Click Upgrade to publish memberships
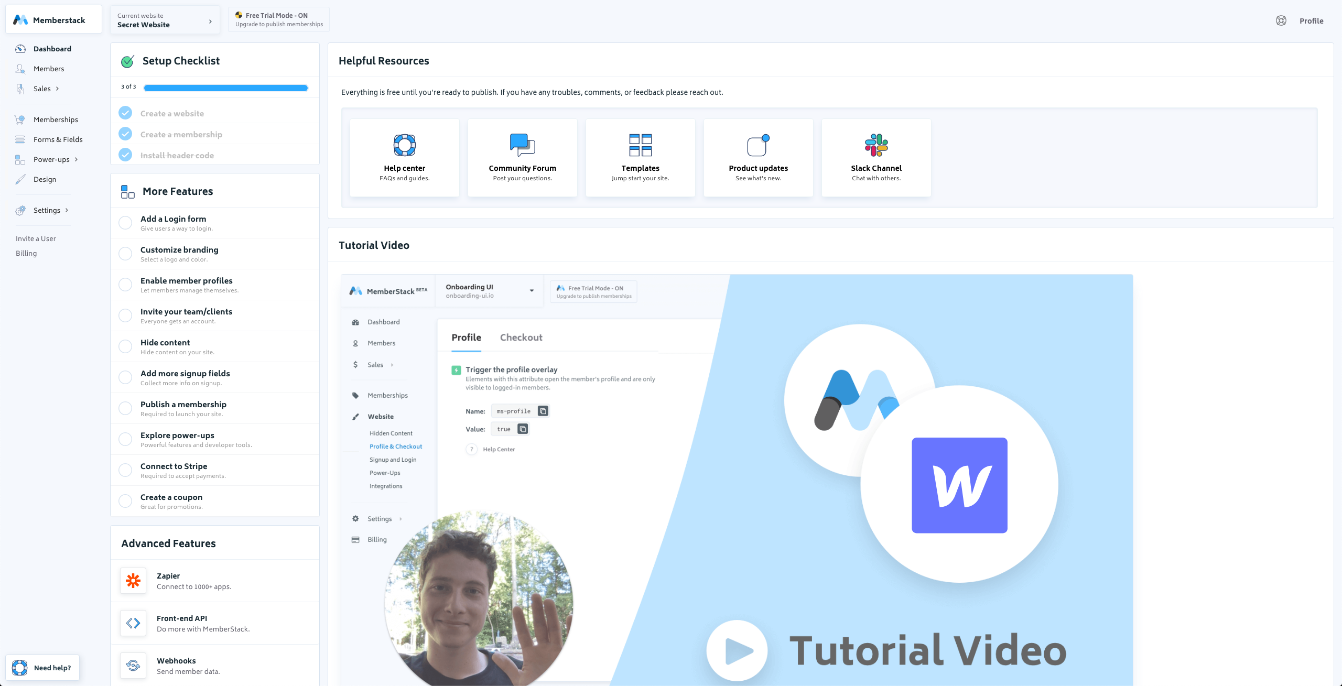The height and width of the screenshot is (686, 1342). (279, 24)
